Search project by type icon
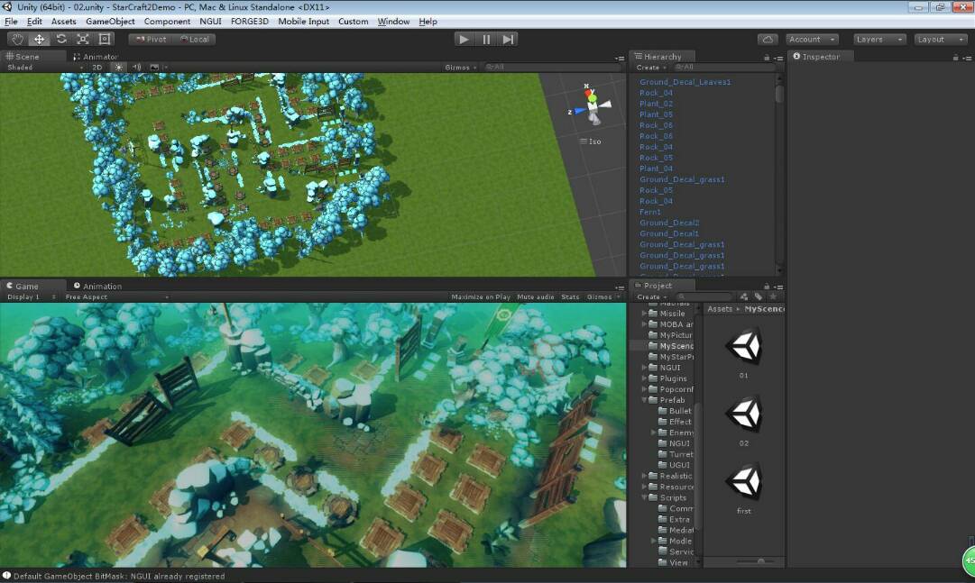 (x=744, y=297)
